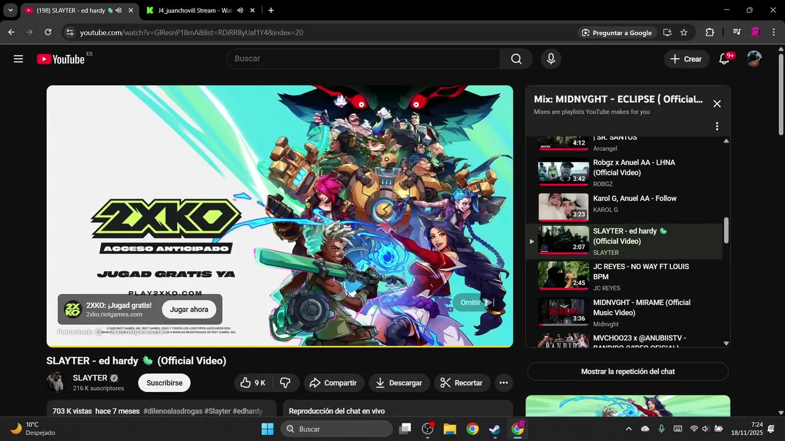785x441 pixels.
Task: Open Steam from the taskbar
Action: [x=494, y=429]
